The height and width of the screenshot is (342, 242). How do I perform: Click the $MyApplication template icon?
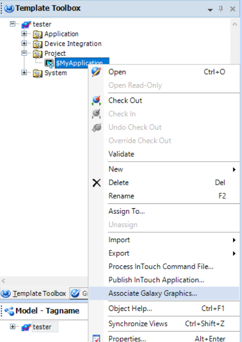coord(49,63)
